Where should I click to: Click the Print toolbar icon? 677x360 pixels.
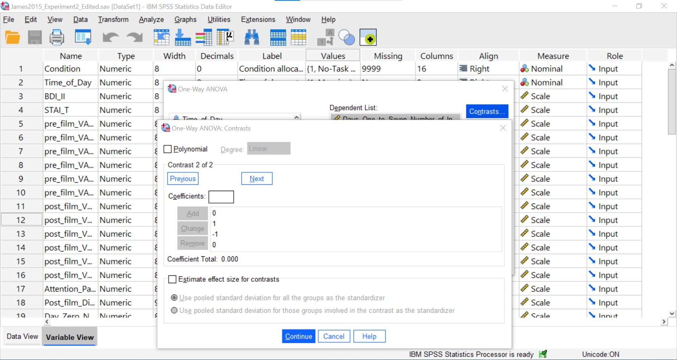(56, 37)
